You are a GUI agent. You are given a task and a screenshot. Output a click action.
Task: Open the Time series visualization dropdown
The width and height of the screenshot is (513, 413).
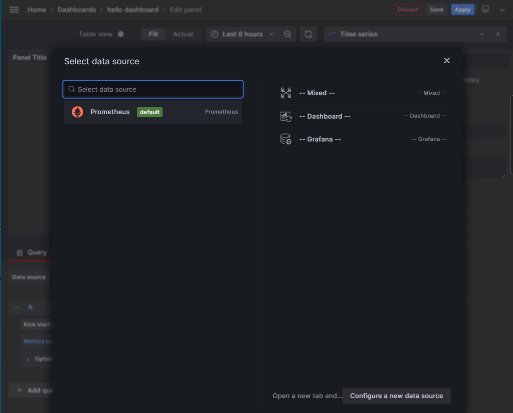(407, 34)
